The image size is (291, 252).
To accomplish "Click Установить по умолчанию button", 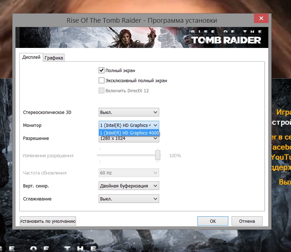I will [48, 221].
